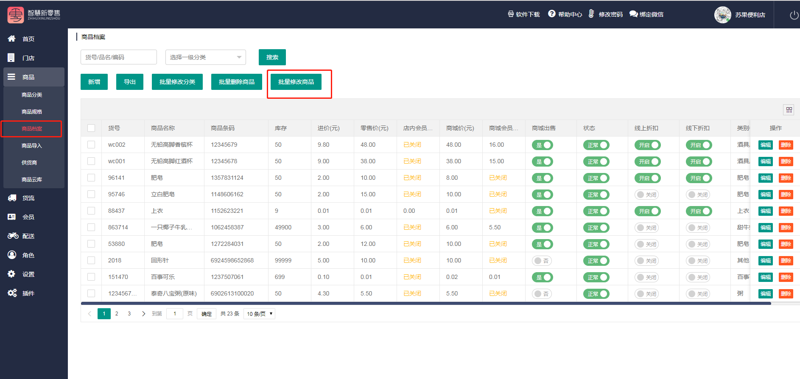Click the 零售价(元) column header
Screen dimensions: 800x379
point(375,128)
